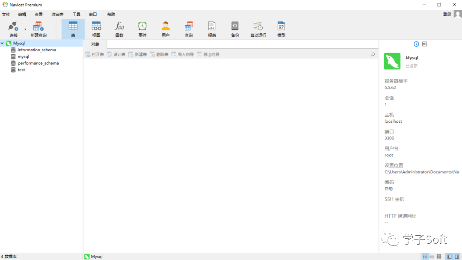
Task: Click the username value root
Action: [x=388, y=155]
